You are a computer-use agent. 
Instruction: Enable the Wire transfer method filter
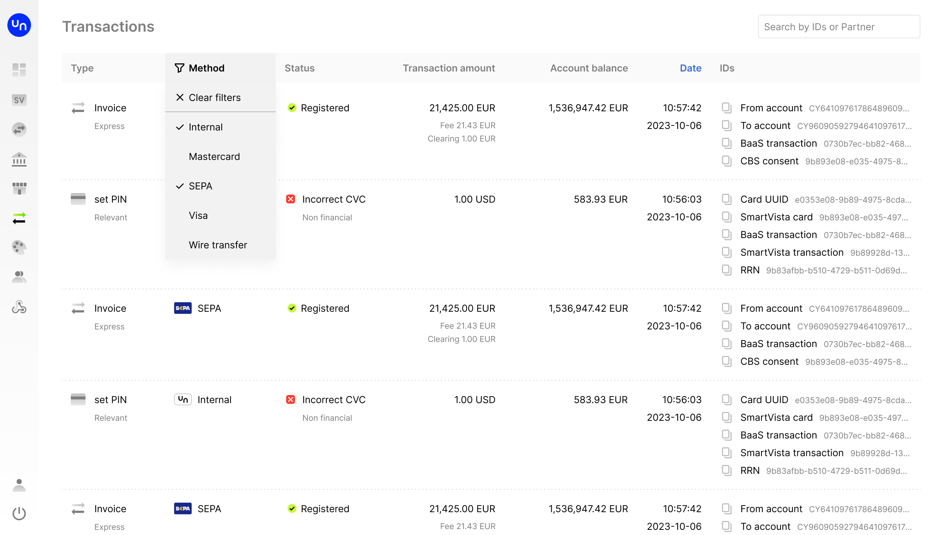pyautogui.click(x=221, y=245)
